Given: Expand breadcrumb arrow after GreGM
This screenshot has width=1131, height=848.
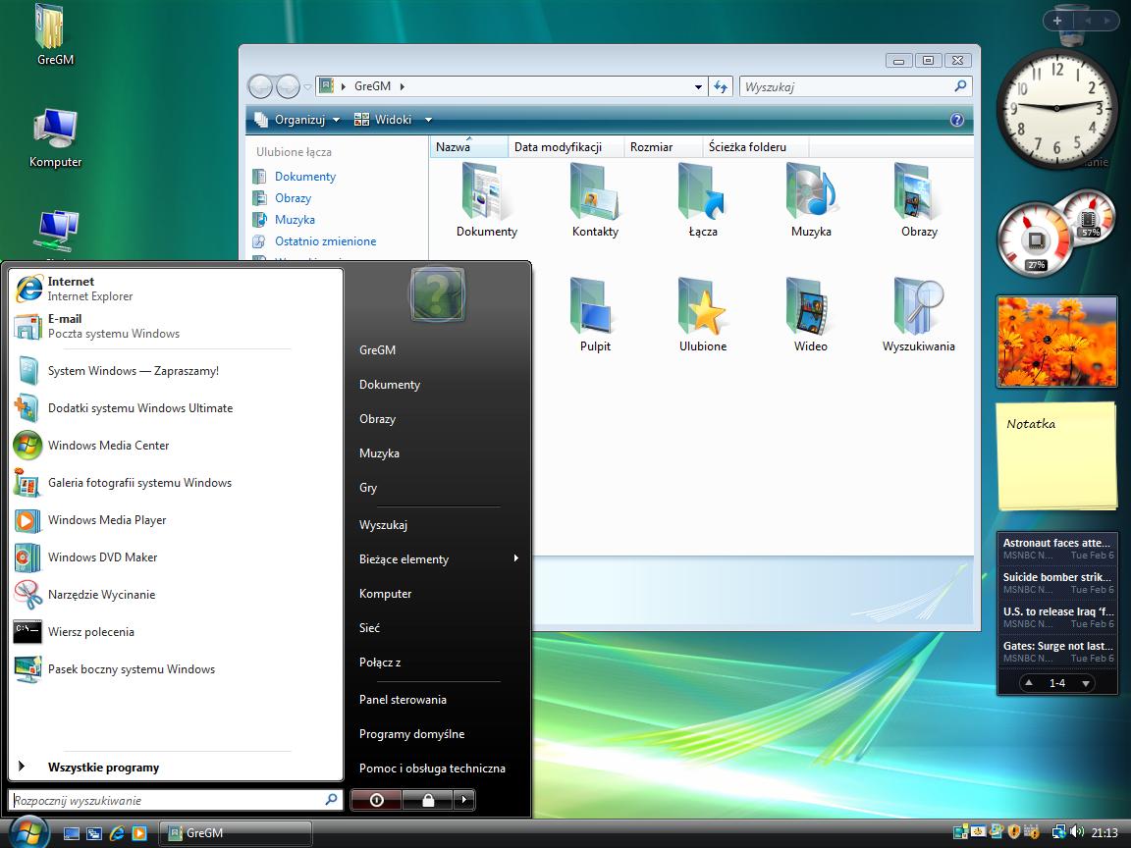Looking at the screenshot, I should click(x=402, y=86).
